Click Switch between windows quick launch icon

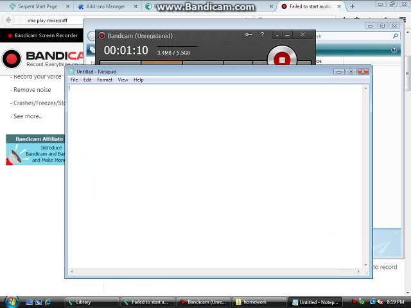click(x=39, y=302)
